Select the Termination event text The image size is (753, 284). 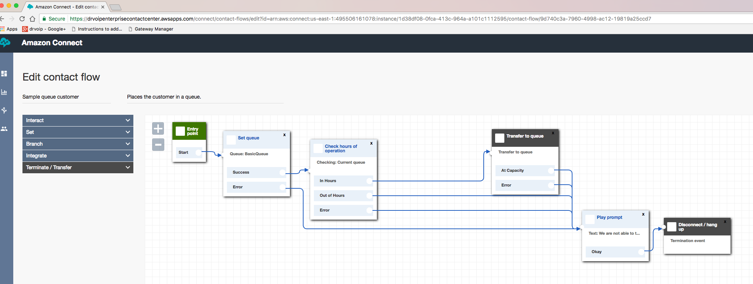coord(687,241)
